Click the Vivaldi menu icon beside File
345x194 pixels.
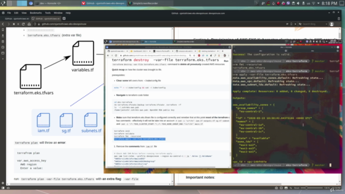(3, 13)
